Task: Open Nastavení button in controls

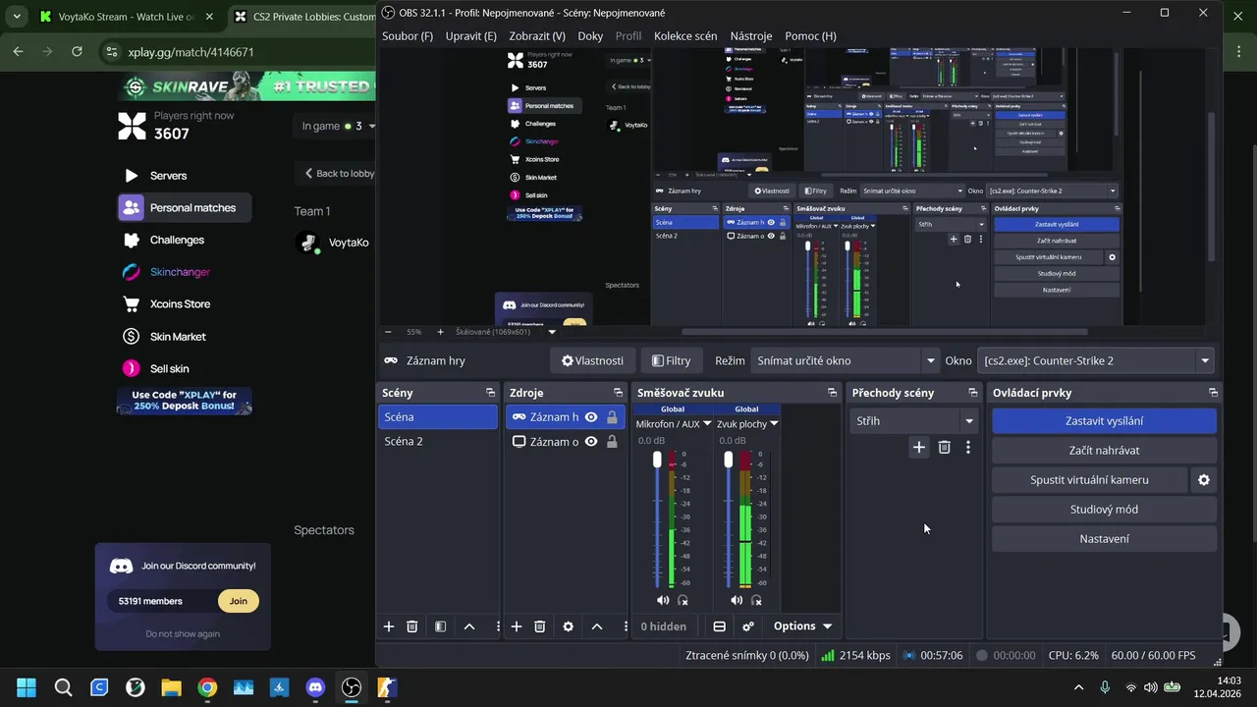Action: point(1105,539)
